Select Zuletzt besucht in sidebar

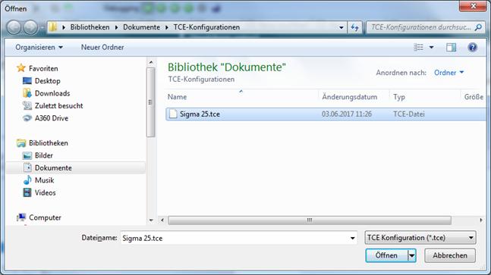[x=59, y=105]
